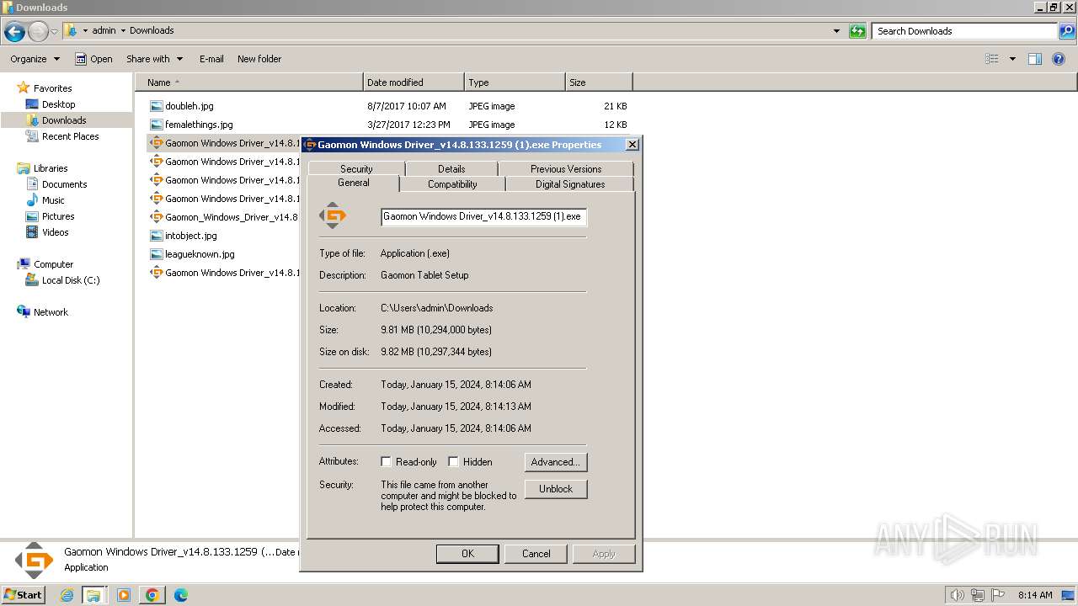Switch to the Digital Signatures tab
Screen dimensions: 1078x606
[570, 183]
